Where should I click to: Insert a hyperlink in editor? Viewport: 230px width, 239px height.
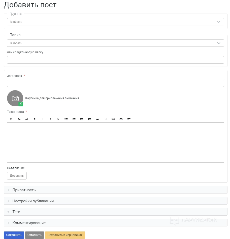coord(121,119)
